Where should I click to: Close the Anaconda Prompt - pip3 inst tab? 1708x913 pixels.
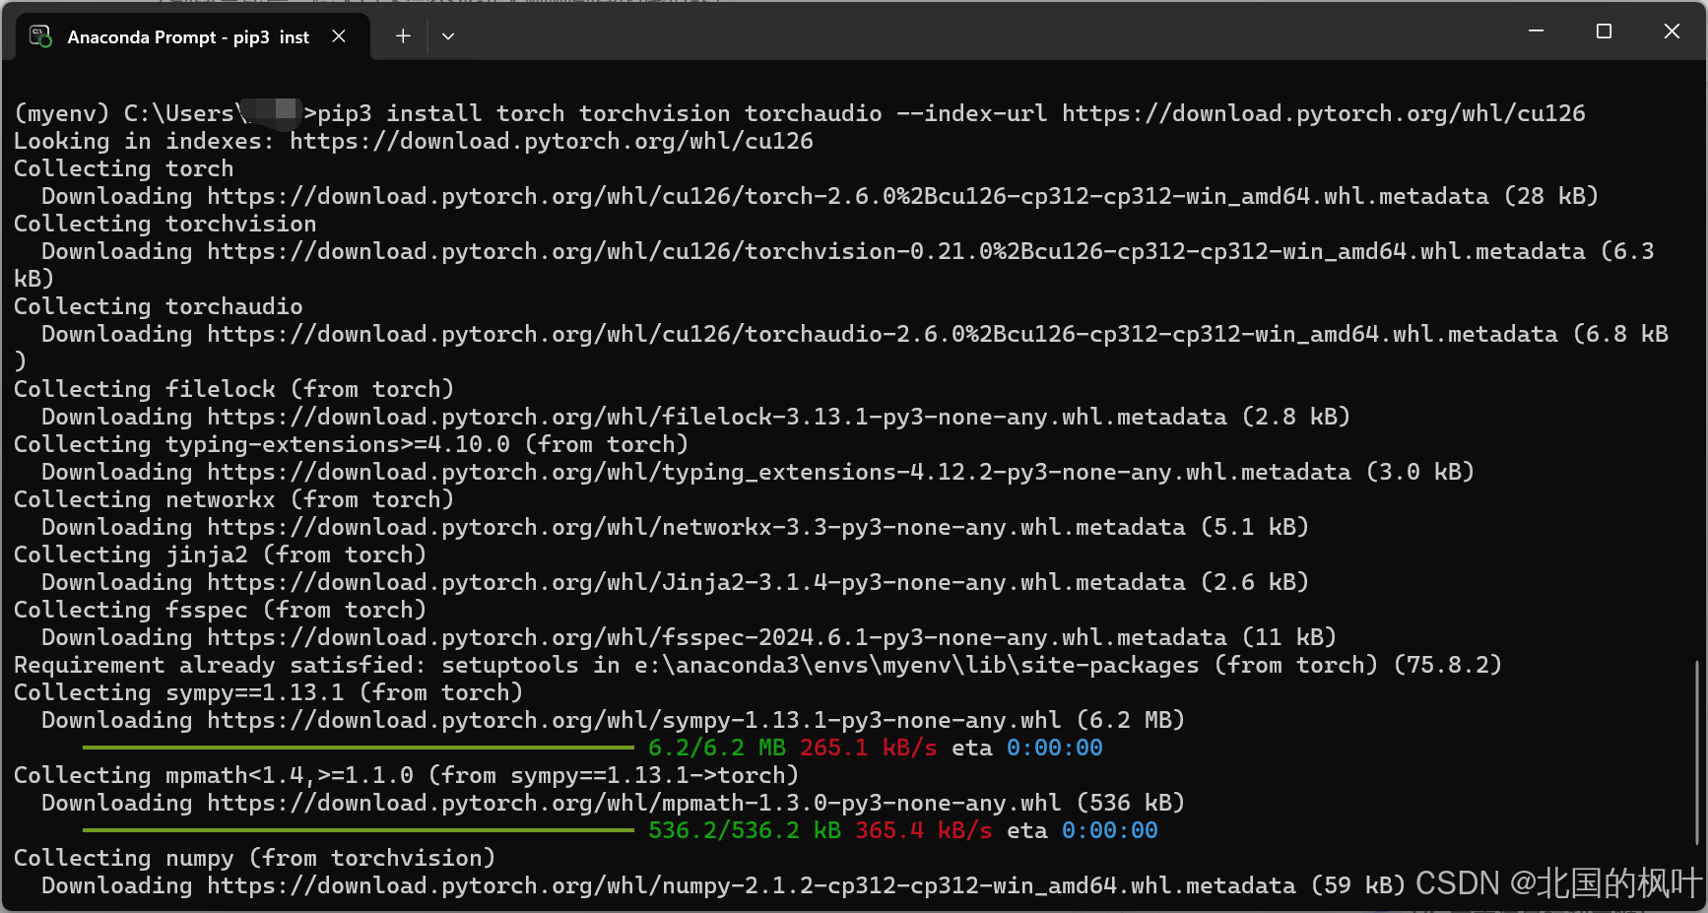[339, 35]
